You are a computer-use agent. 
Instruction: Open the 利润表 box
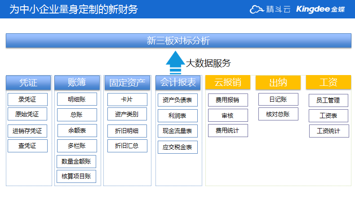(x=177, y=116)
